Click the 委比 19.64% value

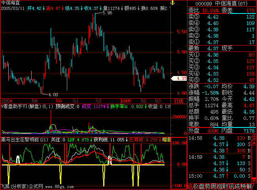210,11
